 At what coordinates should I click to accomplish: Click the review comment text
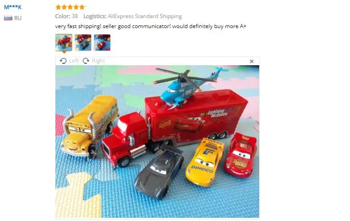pos(151,26)
